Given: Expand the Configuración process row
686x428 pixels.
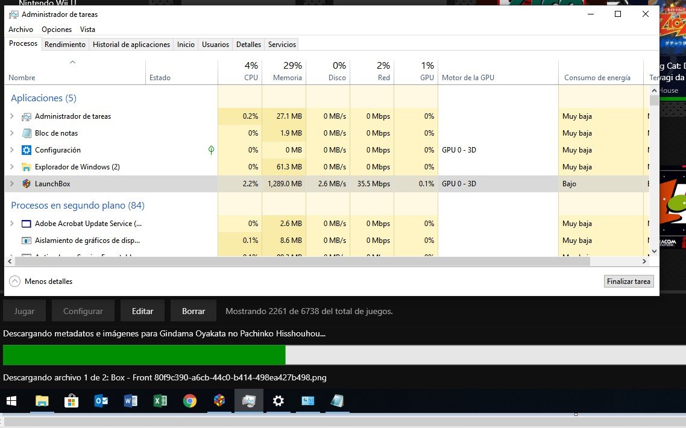Looking at the screenshot, I should (12, 150).
